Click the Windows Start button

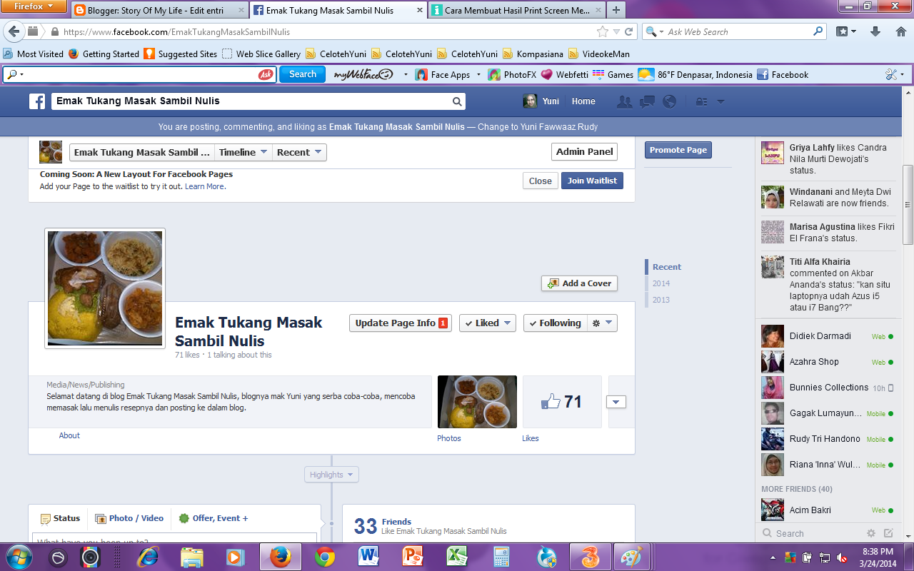(x=18, y=556)
